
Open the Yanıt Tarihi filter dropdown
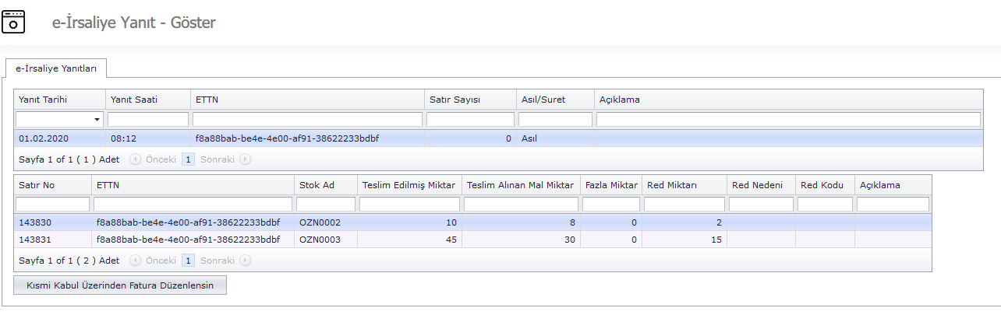97,120
